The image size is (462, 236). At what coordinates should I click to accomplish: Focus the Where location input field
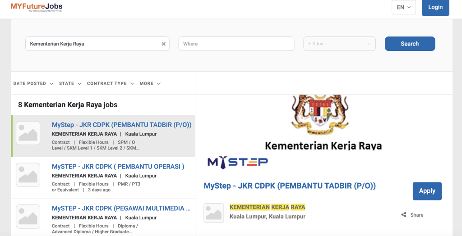[236, 44]
